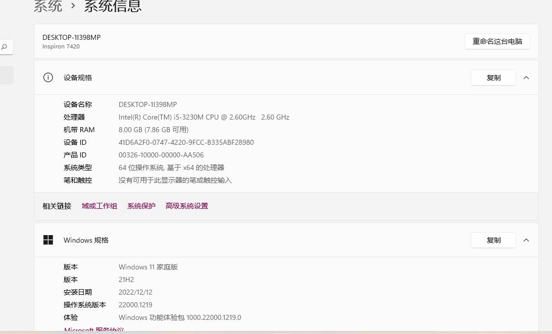
Task: Click the Inspiron 7420 model text
Action: click(61, 46)
